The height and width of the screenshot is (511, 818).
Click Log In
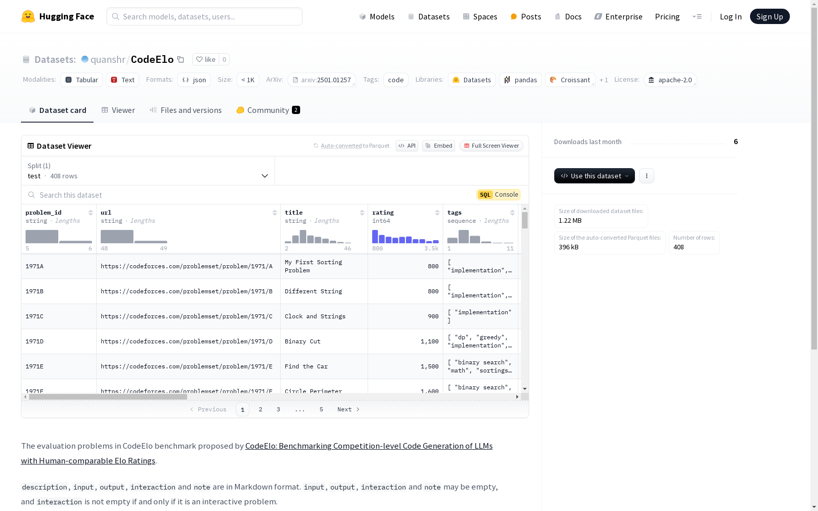(731, 16)
